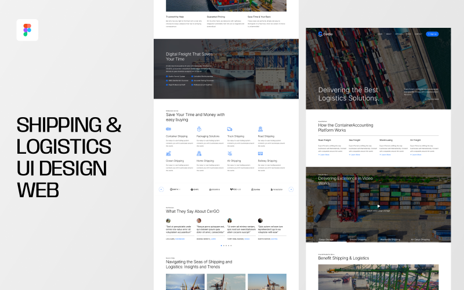
Task: Click the testimonial pagination dots
Action: [x=226, y=245]
